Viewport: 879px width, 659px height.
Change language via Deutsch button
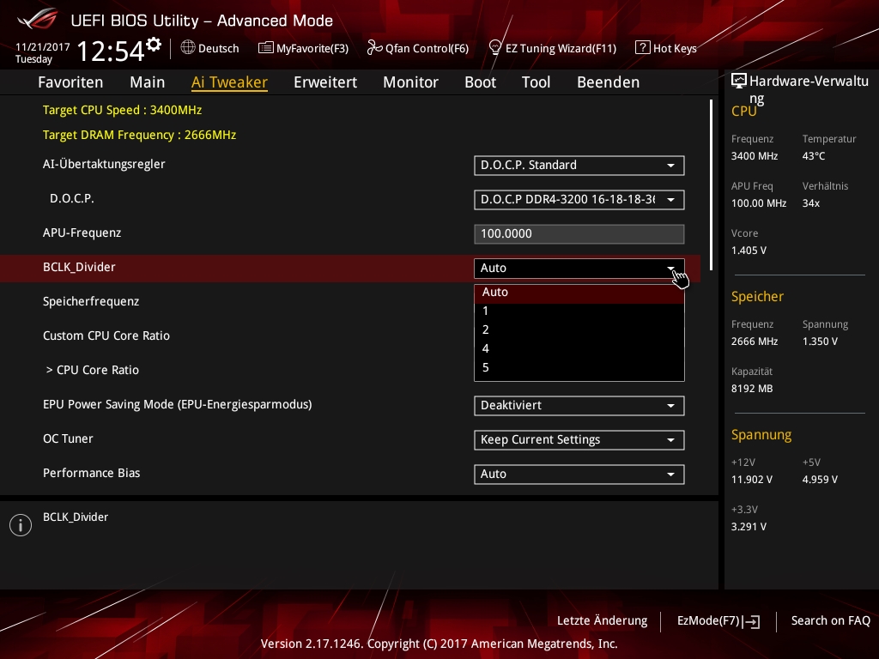209,48
